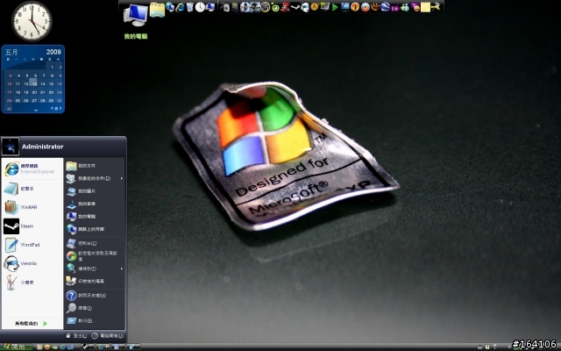561x351 pixels.
Task: Open 搜尋 Search from Start menu
Action: 95,308
